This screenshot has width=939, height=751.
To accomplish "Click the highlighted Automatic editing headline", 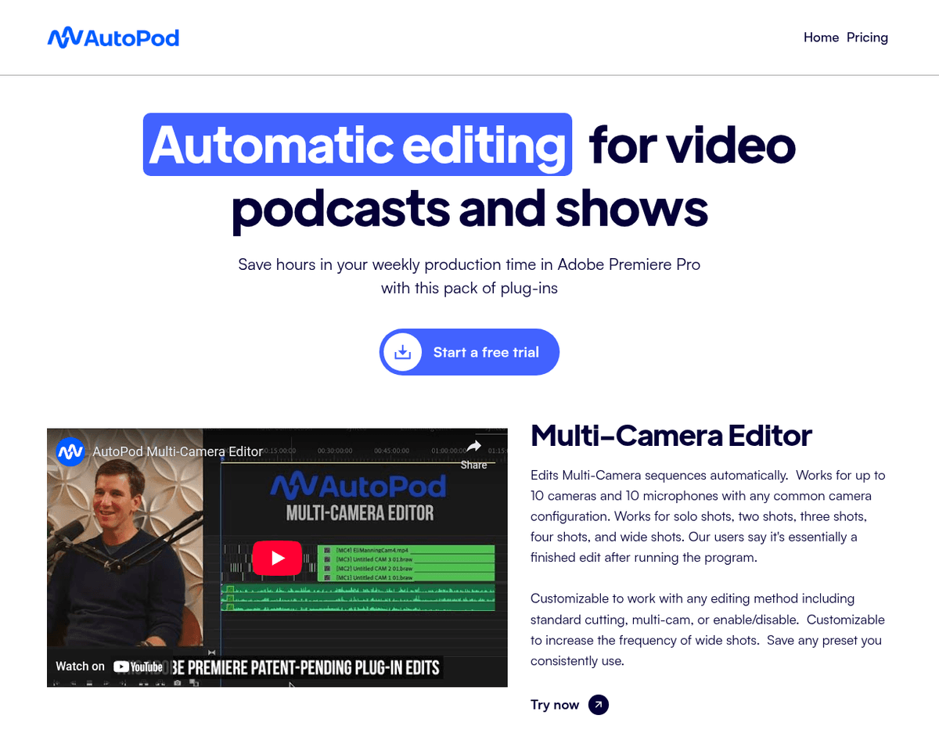I will 357,146.
